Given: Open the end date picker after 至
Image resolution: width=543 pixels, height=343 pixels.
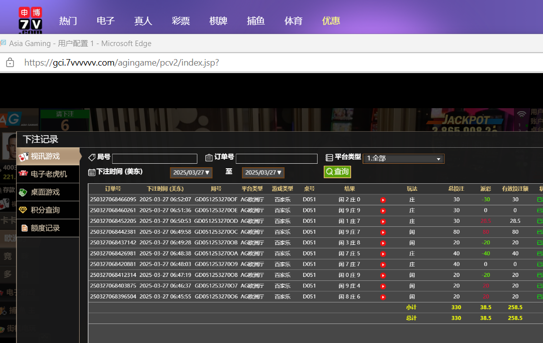Looking at the screenshot, I should [263, 173].
